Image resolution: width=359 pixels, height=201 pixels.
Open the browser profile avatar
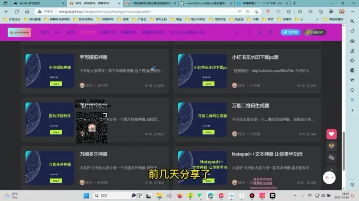[342, 11]
